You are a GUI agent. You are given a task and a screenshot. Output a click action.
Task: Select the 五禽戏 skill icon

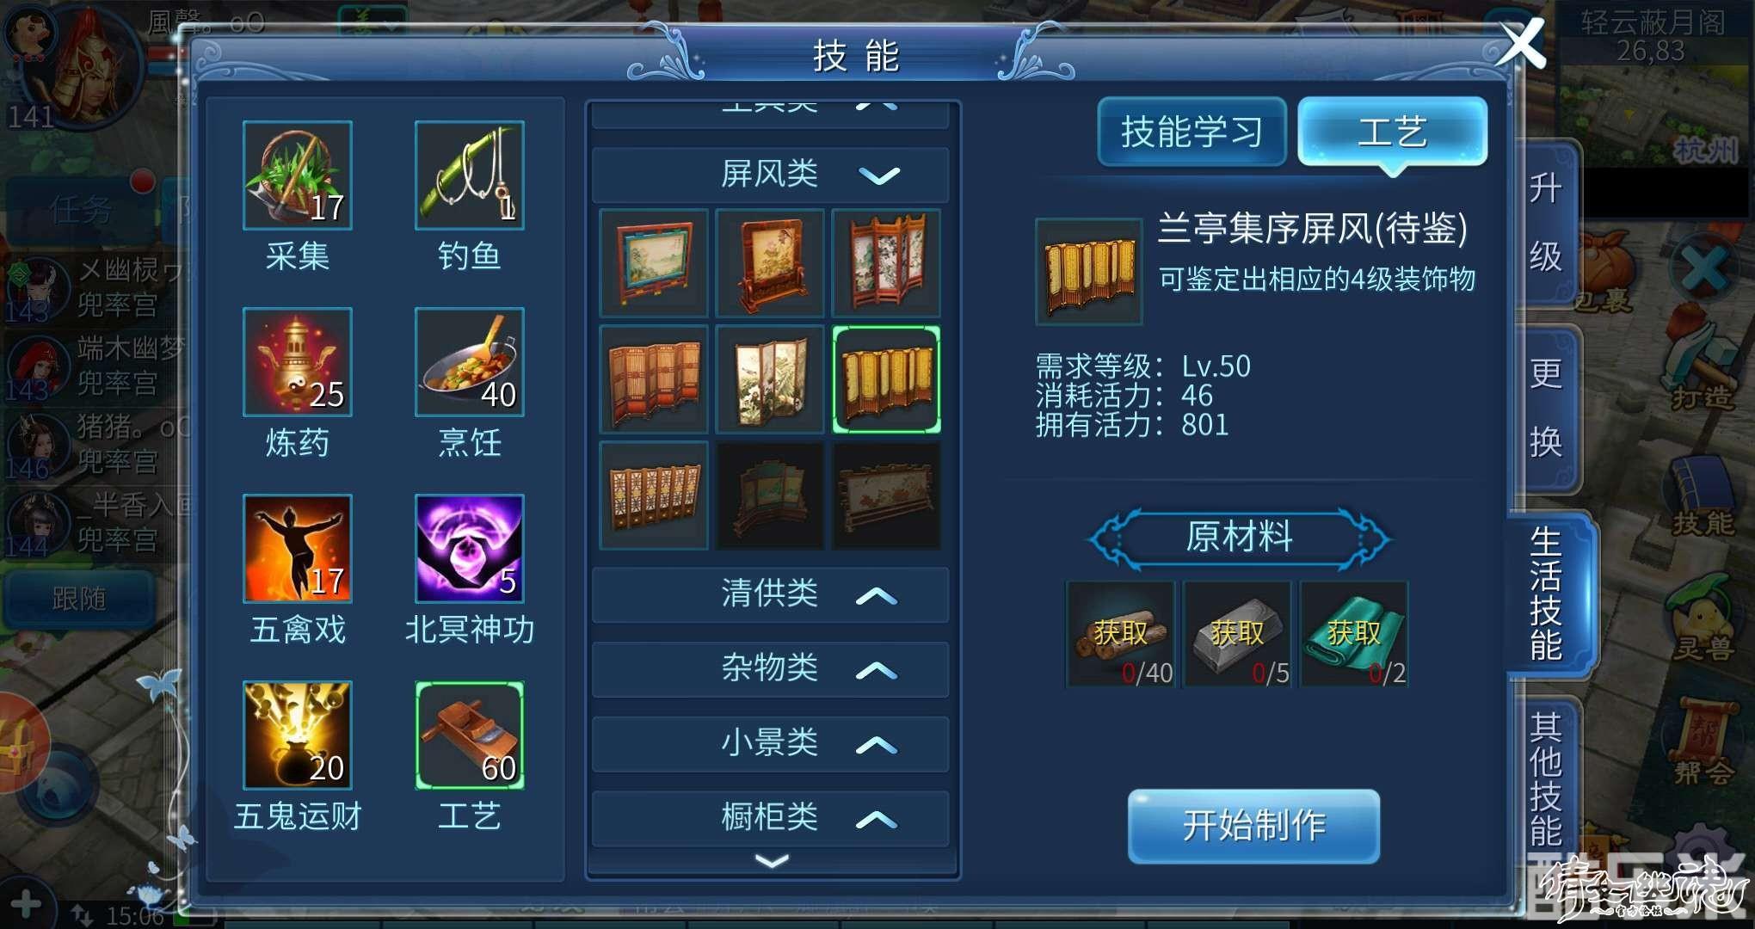point(298,549)
